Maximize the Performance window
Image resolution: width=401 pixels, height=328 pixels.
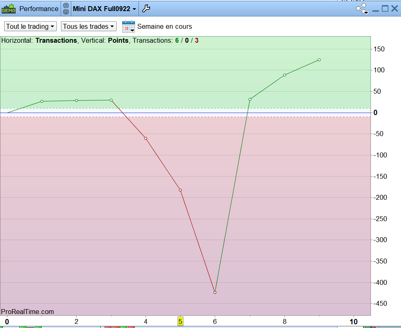(385, 9)
